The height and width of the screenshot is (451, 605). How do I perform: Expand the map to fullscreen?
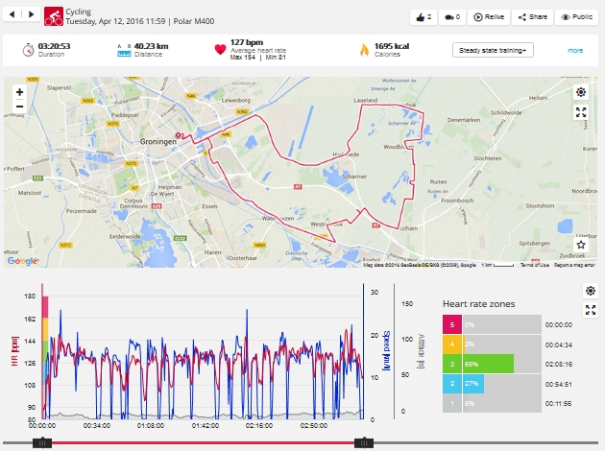click(581, 112)
